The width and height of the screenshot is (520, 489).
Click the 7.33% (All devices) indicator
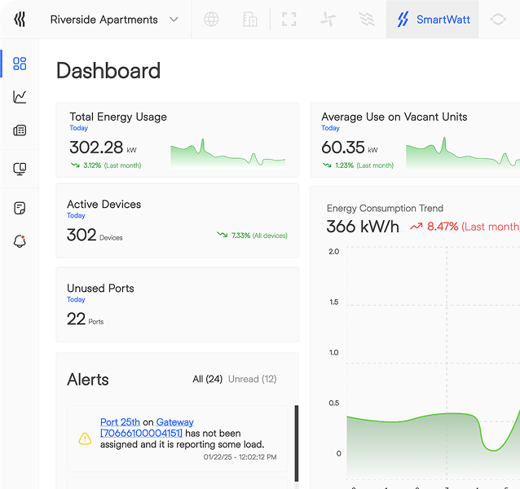pyautogui.click(x=252, y=235)
